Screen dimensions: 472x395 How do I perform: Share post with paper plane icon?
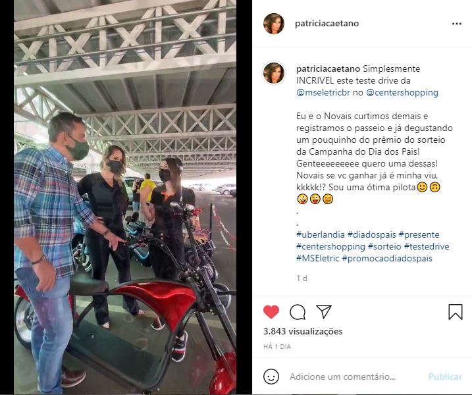324,311
